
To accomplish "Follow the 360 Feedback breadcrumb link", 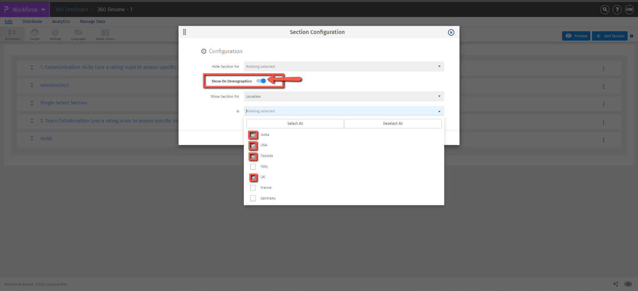I will [x=72, y=10].
